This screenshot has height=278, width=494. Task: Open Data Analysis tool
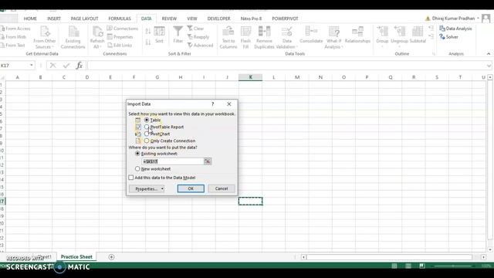click(455, 29)
